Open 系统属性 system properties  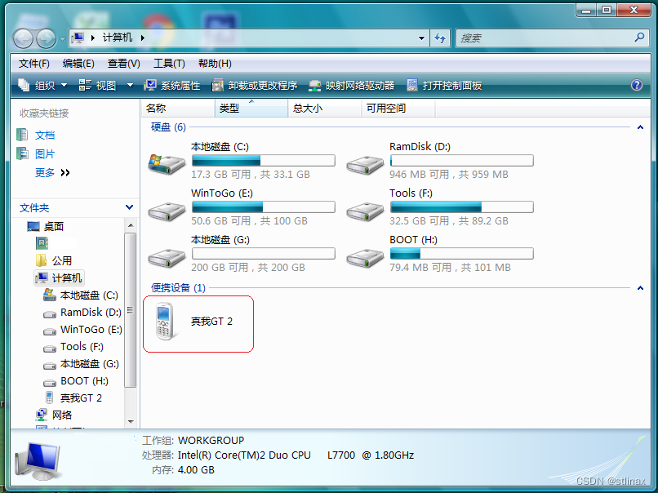[171, 86]
